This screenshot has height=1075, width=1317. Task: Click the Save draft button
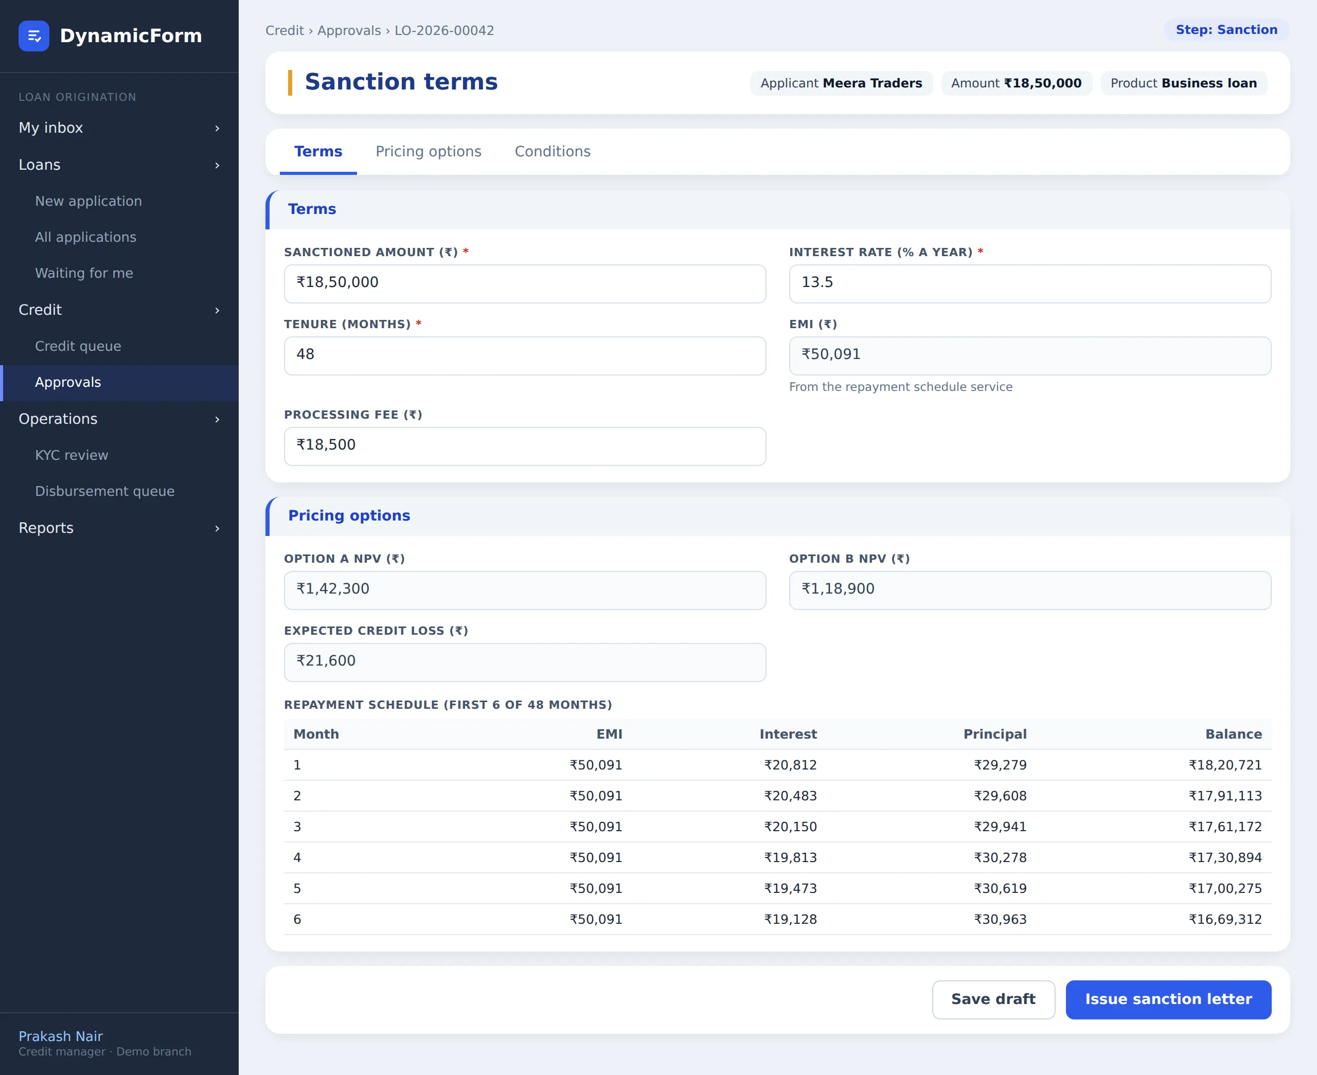pos(993,999)
